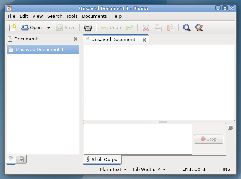
Task: Minimize the Pluma window
Action: tap(218, 8)
